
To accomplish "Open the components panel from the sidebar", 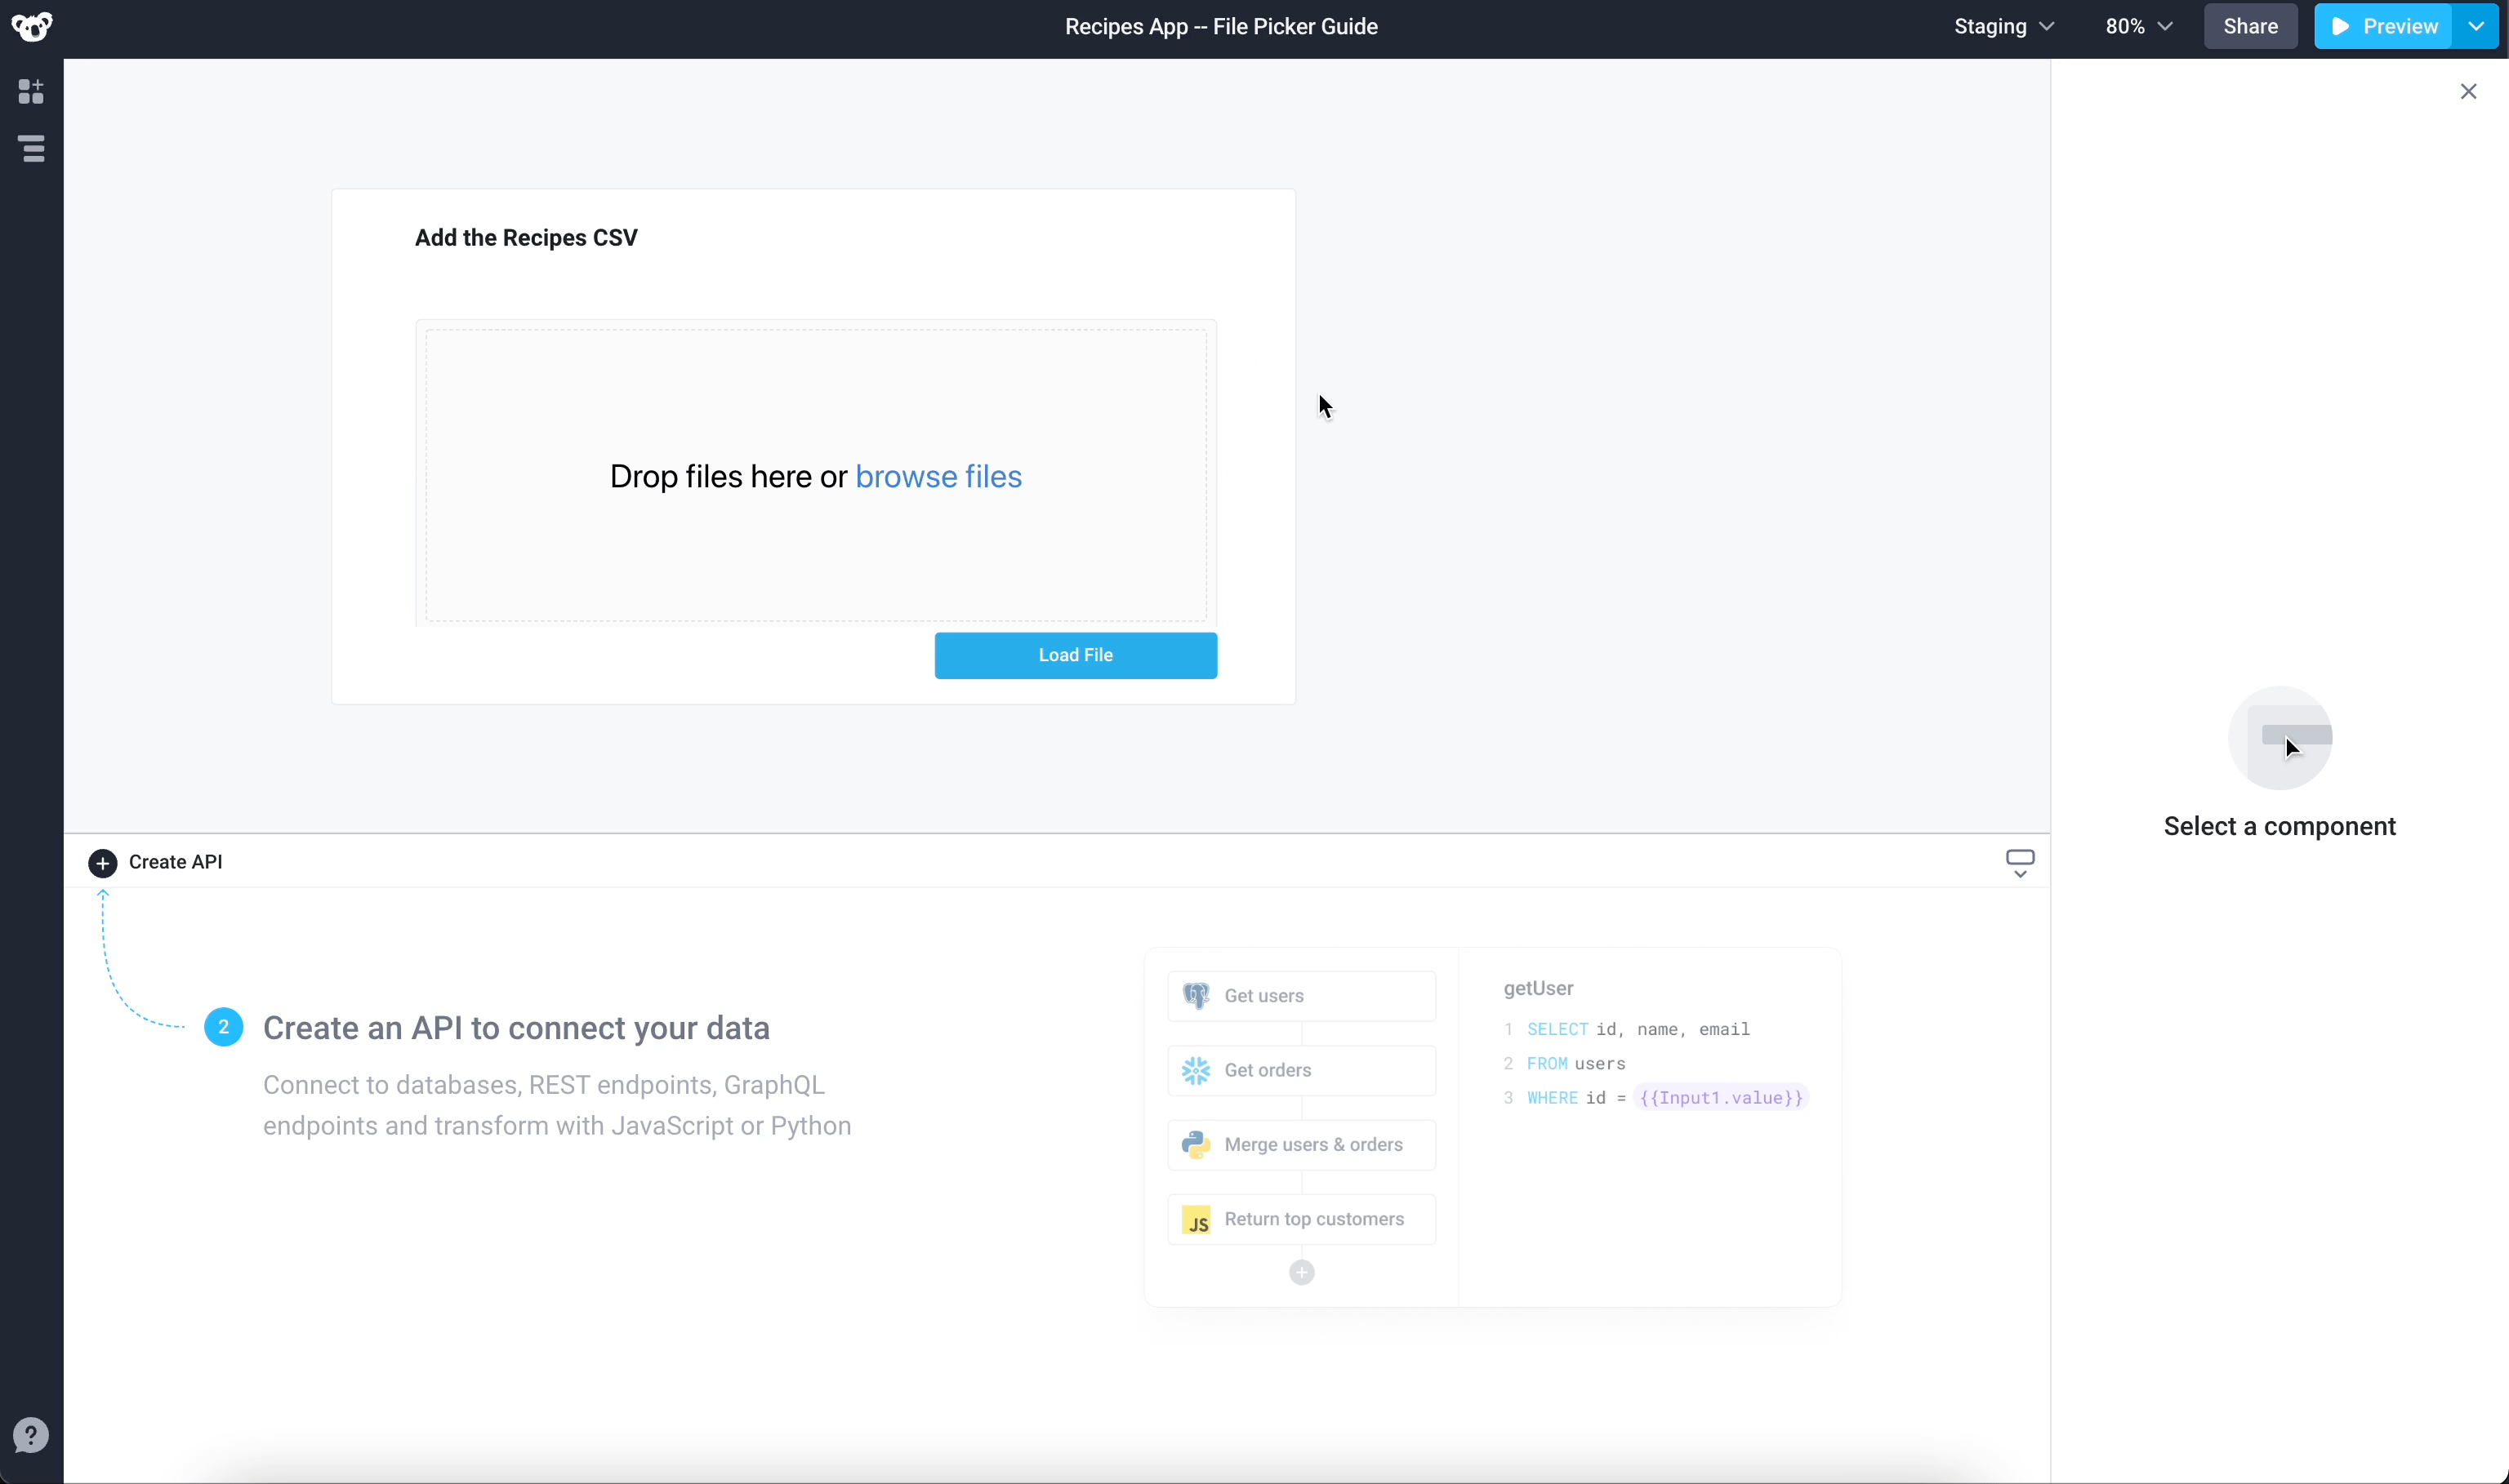I will coord(31,91).
